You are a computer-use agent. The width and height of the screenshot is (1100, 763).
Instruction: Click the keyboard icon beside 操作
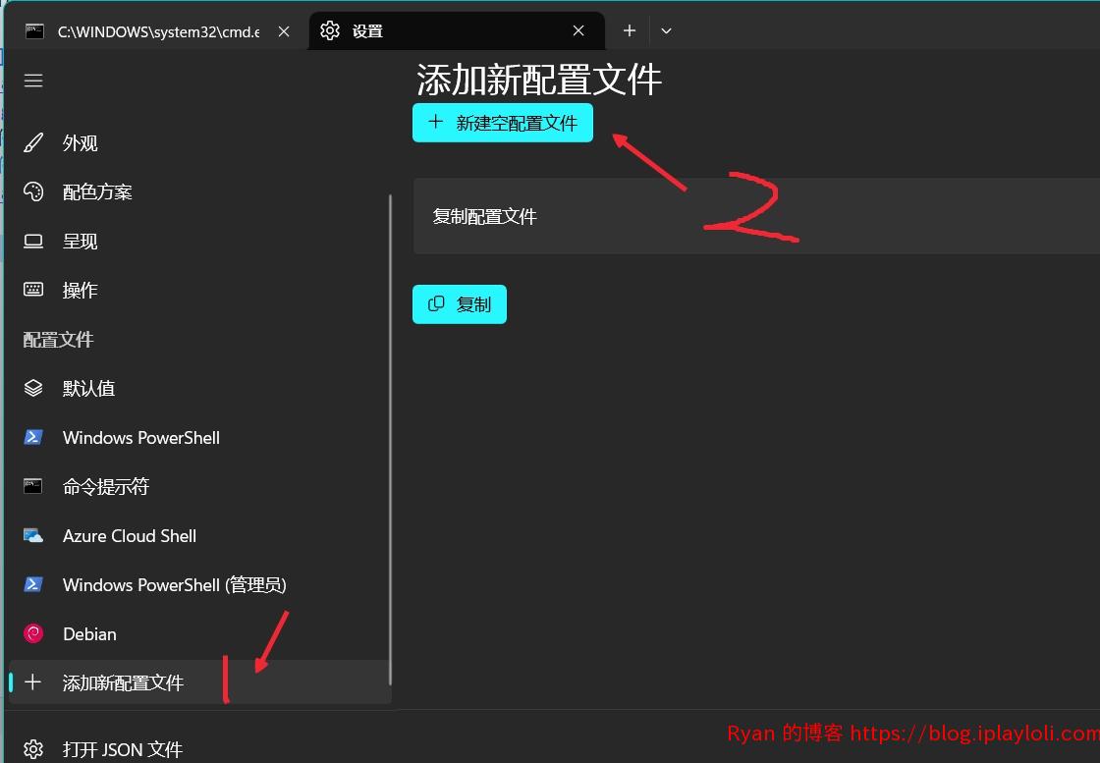click(x=33, y=290)
